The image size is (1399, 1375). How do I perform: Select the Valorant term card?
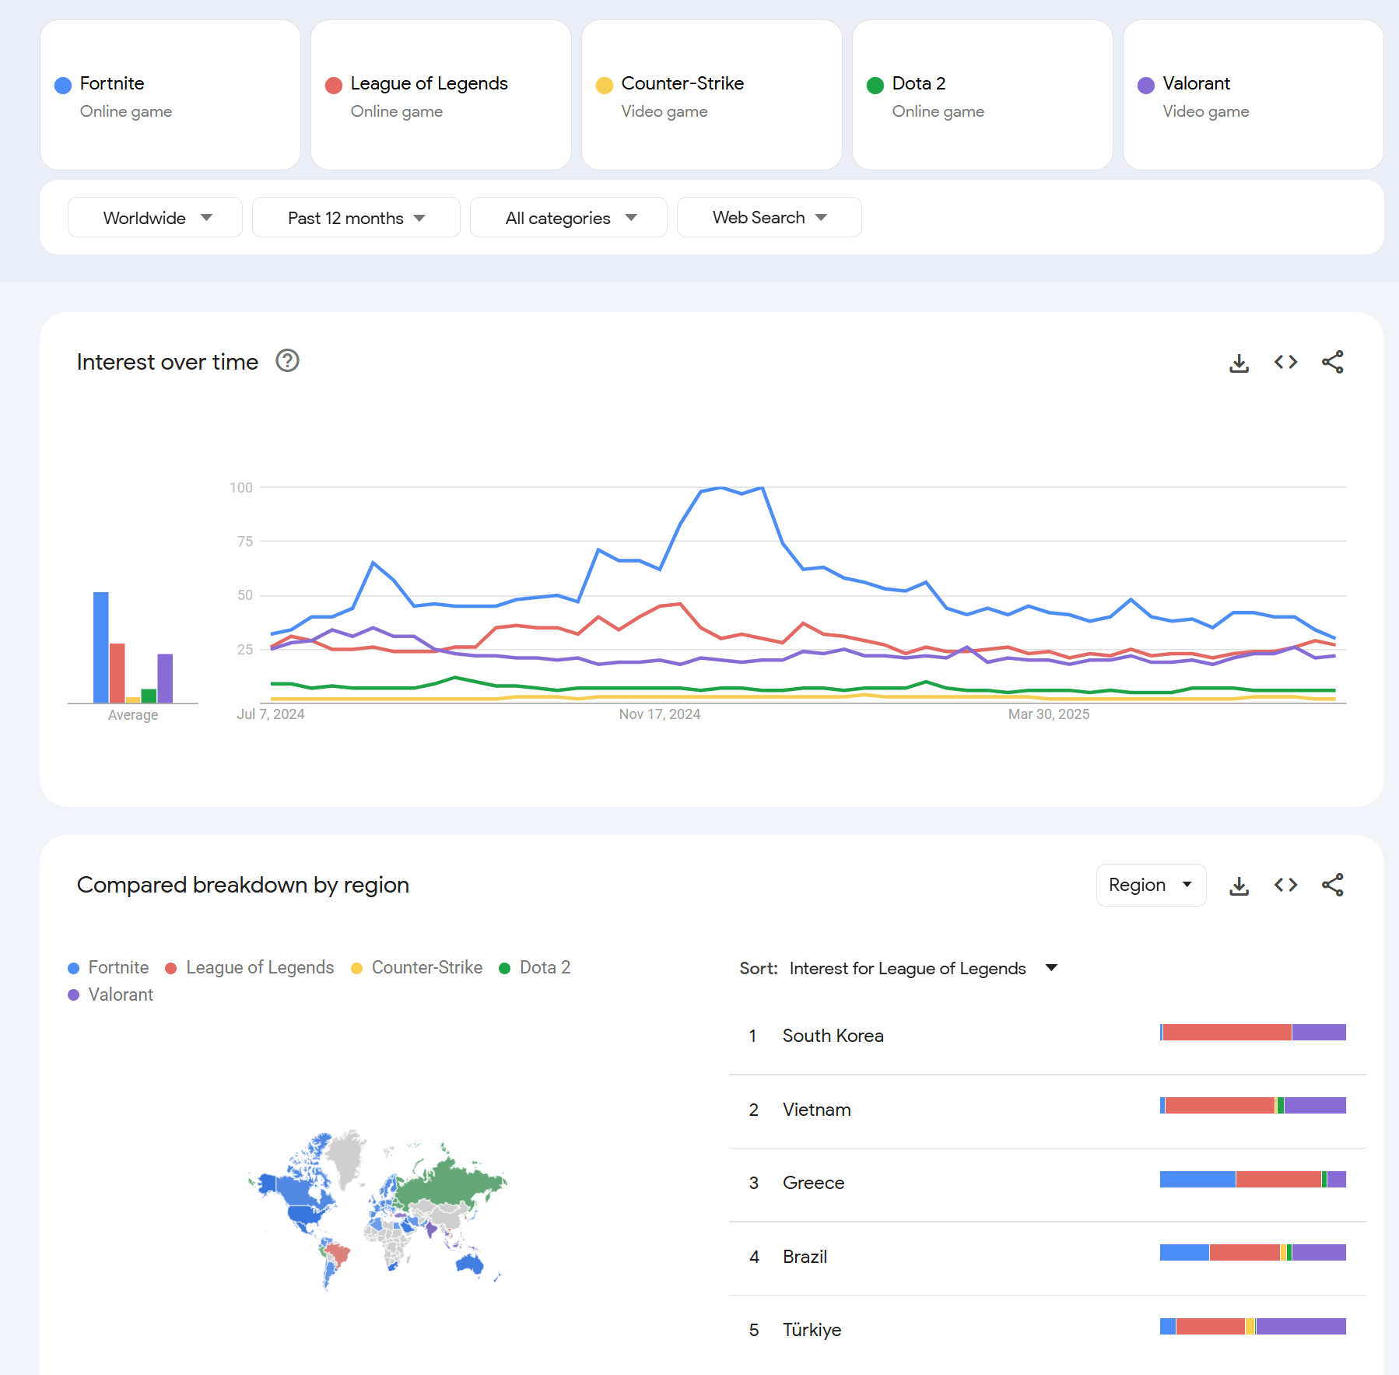click(x=1253, y=95)
